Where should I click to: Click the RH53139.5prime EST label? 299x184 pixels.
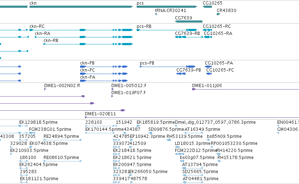184,136
